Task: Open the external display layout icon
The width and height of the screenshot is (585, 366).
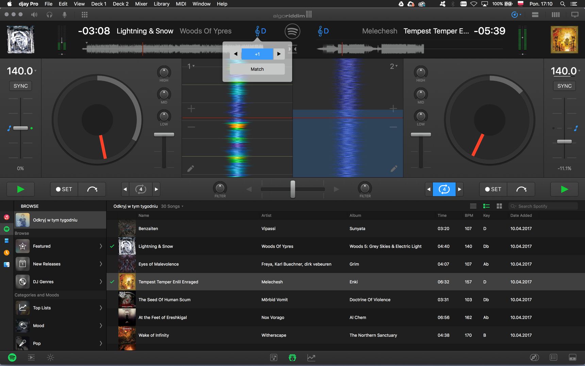Action: (x=575, y=15)
